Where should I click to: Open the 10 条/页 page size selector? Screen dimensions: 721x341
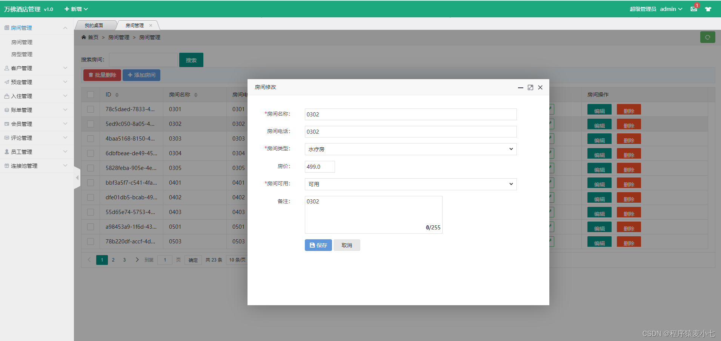[x=237, y=260]
